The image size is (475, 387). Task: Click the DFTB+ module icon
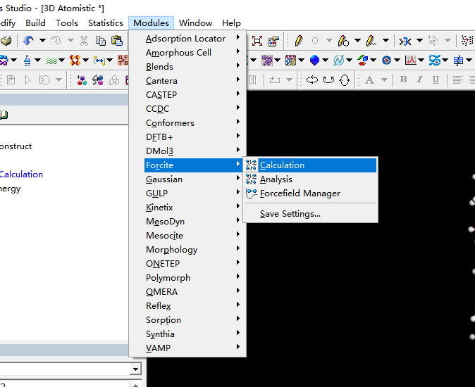point(123,61)
